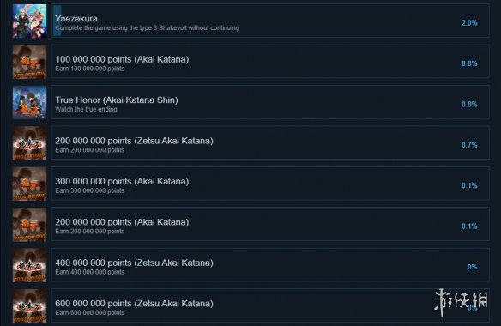Screen dimensions: 501x326
Task: Click the 300 000 000 points Akai Katana icon
Action: pos(29,184)
